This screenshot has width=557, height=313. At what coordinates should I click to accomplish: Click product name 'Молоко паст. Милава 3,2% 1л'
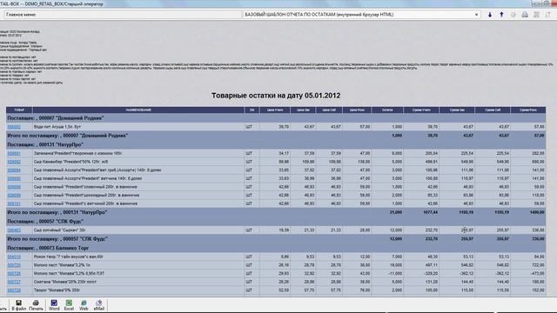pos(62,265)
